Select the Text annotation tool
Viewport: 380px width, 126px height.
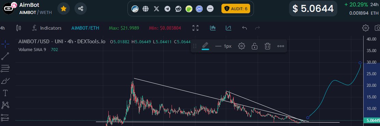coord(5,93)
